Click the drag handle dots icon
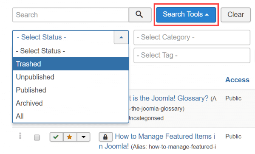 (20, 136)
